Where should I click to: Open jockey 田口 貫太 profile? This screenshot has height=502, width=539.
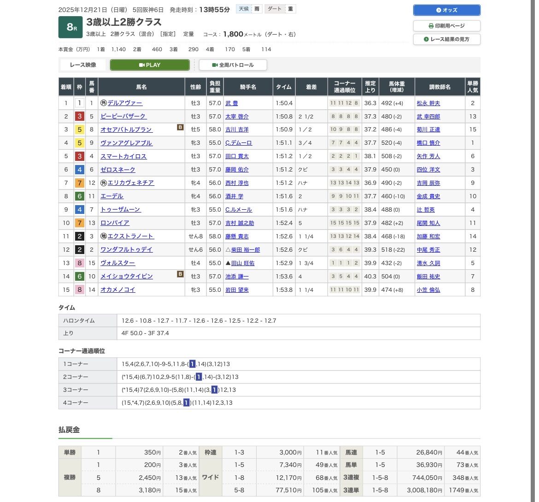pyautogui.click(x=237, y=156)
